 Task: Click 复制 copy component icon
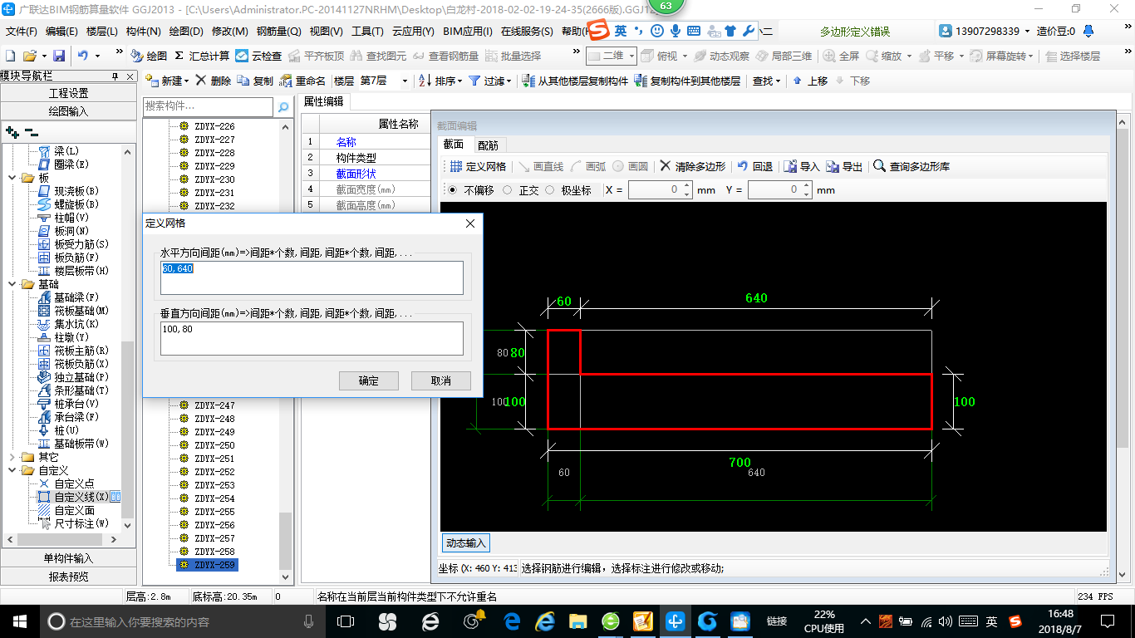pyautogui.click(x=255, y=81)
